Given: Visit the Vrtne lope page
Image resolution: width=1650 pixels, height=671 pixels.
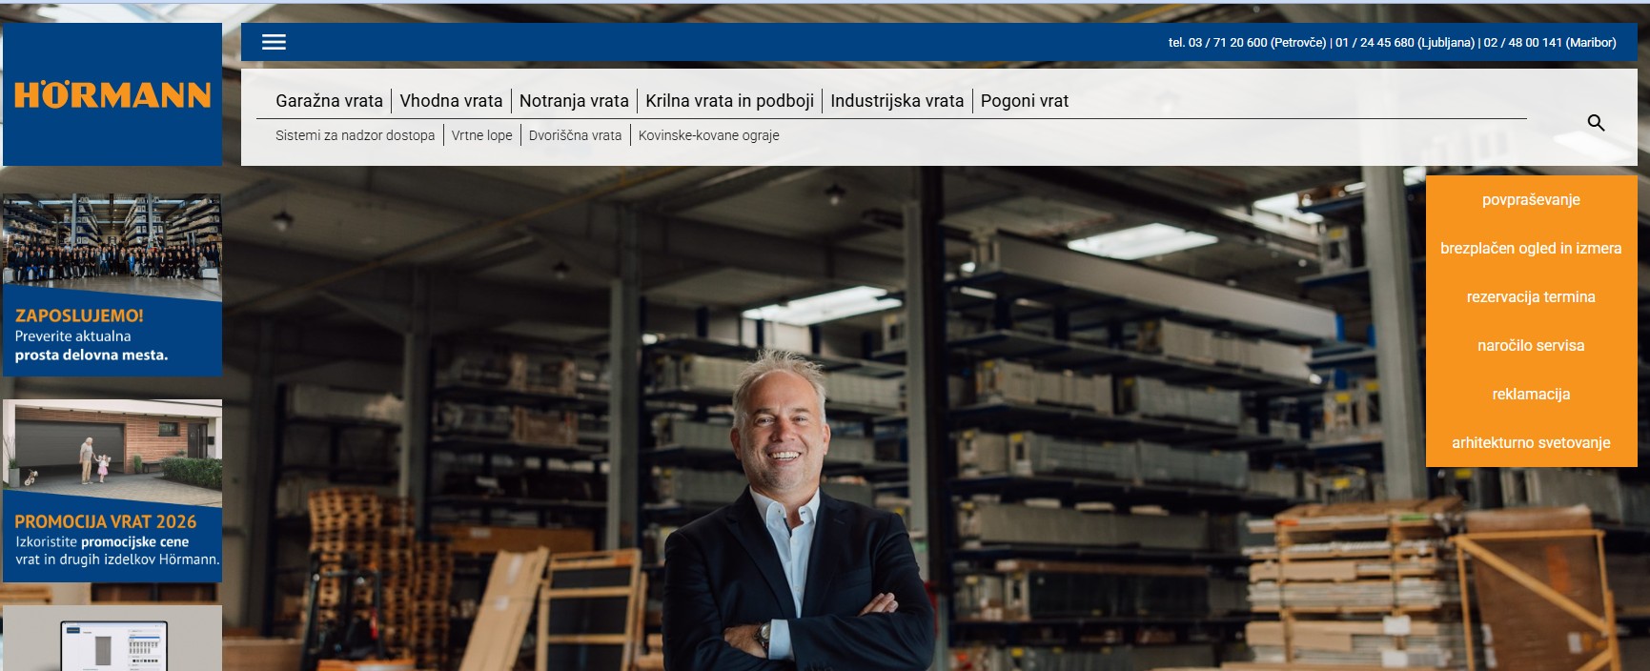Looking at the screenshot, I should 481,135.
